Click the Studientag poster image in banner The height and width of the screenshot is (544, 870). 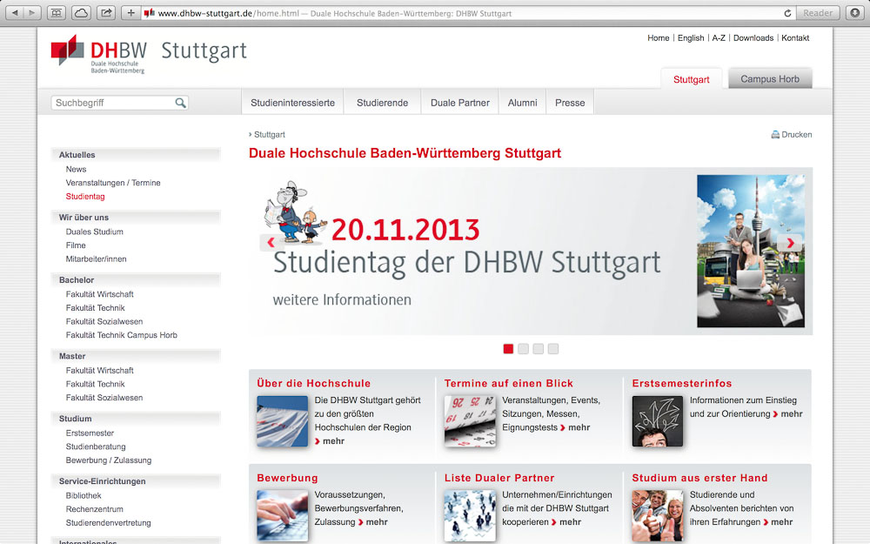pos(751,251)
